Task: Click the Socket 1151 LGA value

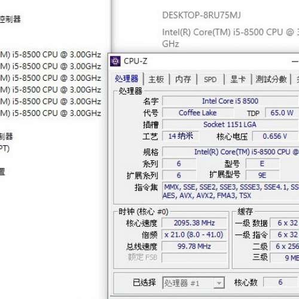Action: pyautogui.click(x=230, y=124)
